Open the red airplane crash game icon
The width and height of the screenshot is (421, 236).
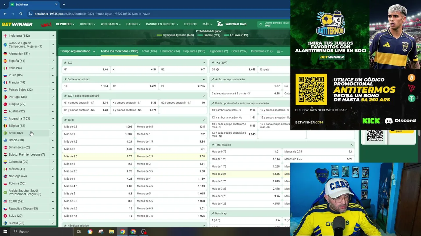[46, 24]
